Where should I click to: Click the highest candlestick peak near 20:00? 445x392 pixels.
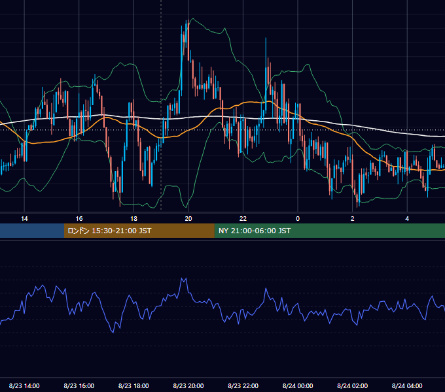pyautogui.click(x=188, y=40)
